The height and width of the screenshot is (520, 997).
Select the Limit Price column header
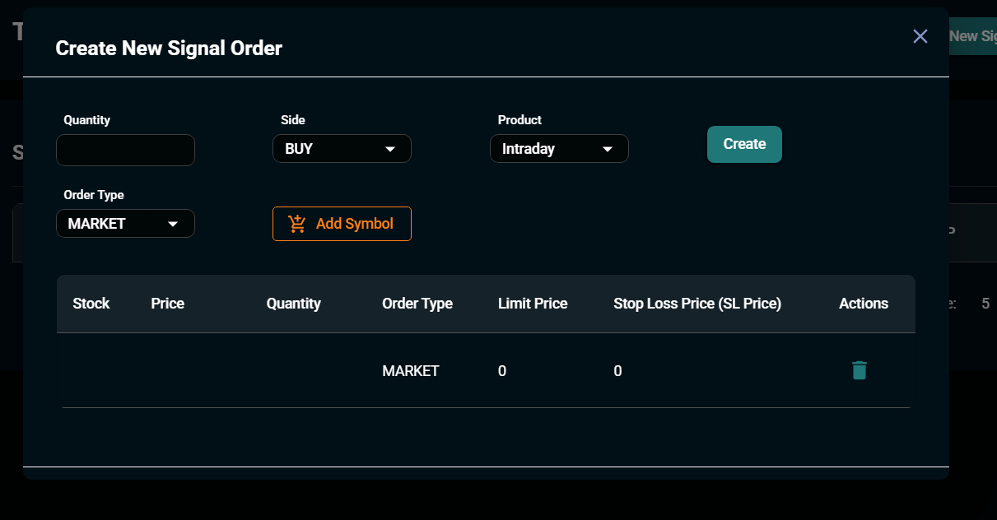pyautogui.click(x=532, y=303)
